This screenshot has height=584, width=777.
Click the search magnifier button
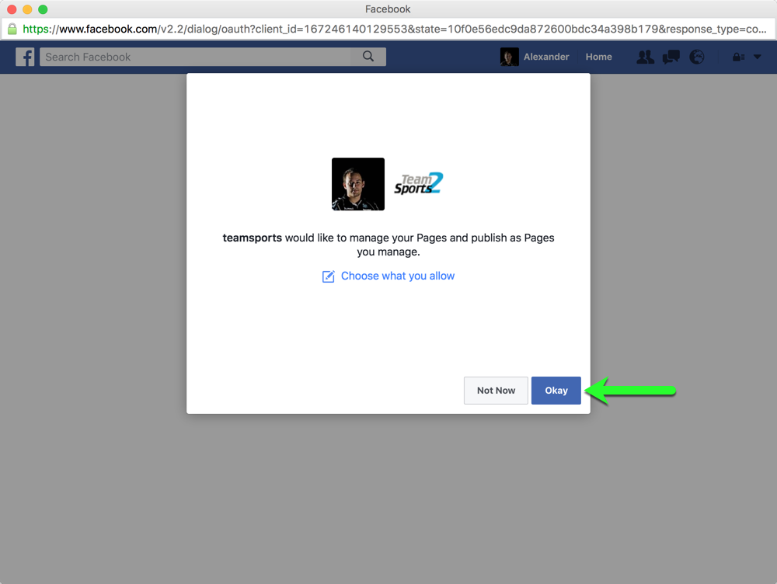click(368, 57)
